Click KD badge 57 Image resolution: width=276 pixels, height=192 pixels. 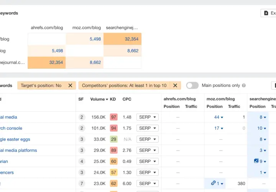click(113, 172)
